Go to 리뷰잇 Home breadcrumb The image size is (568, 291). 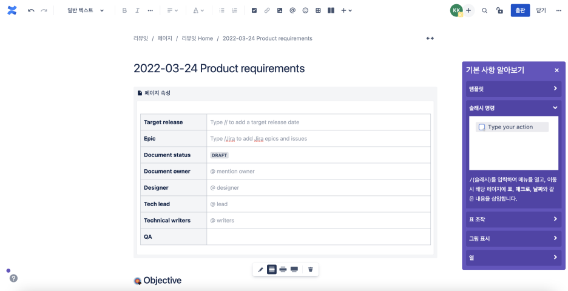(x=197, y=38)
